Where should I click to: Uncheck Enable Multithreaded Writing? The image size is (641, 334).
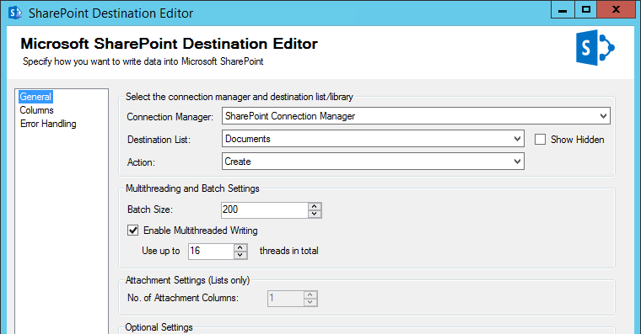[133, 231]
